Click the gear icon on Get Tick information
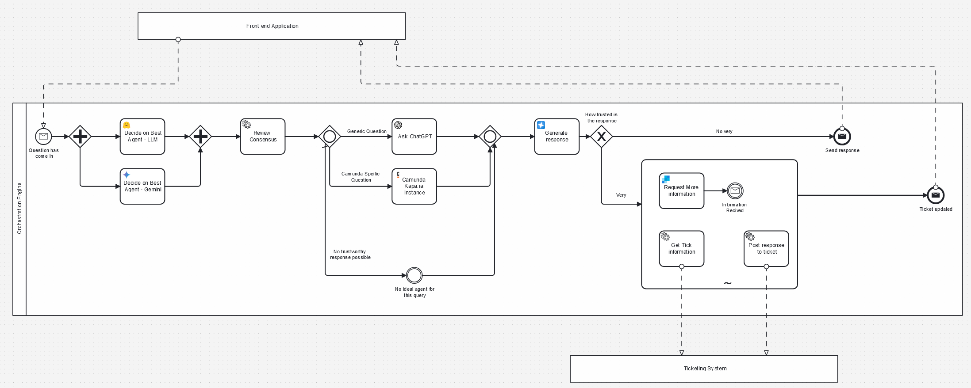 pos(665,237)
